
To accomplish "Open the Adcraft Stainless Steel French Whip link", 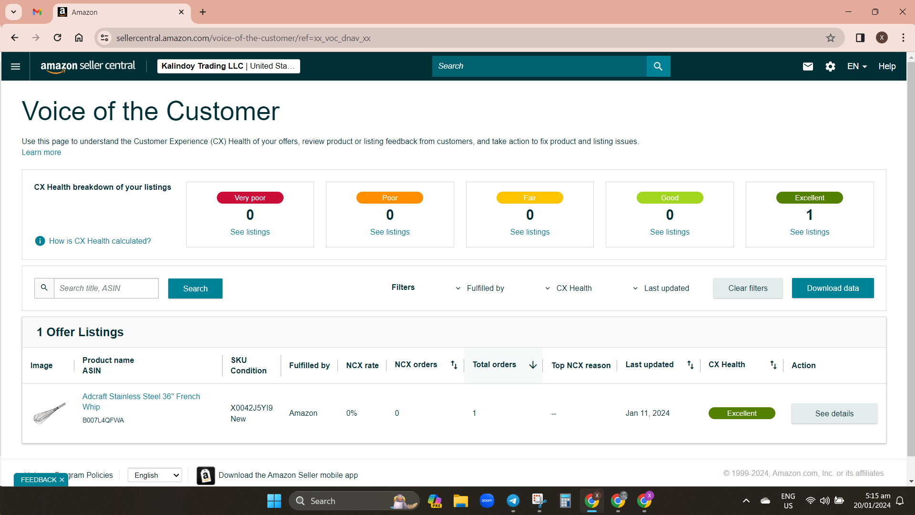I will tap(141, 402).
